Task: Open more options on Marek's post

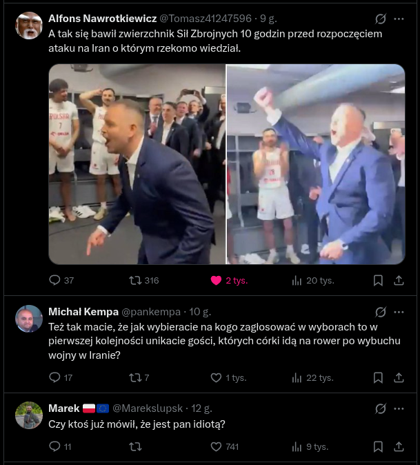Action: tap(399, 408)
